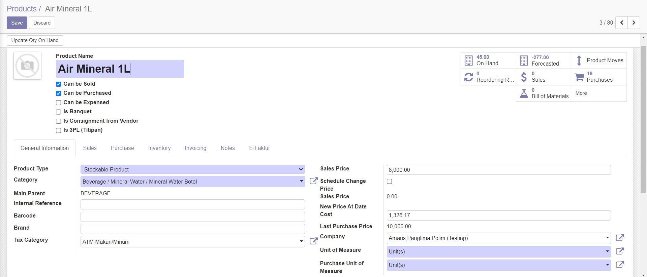Viewport: 647px width, 277px height.
Task: Open the Unit of Measure dropdown
Action: (499, 251)
